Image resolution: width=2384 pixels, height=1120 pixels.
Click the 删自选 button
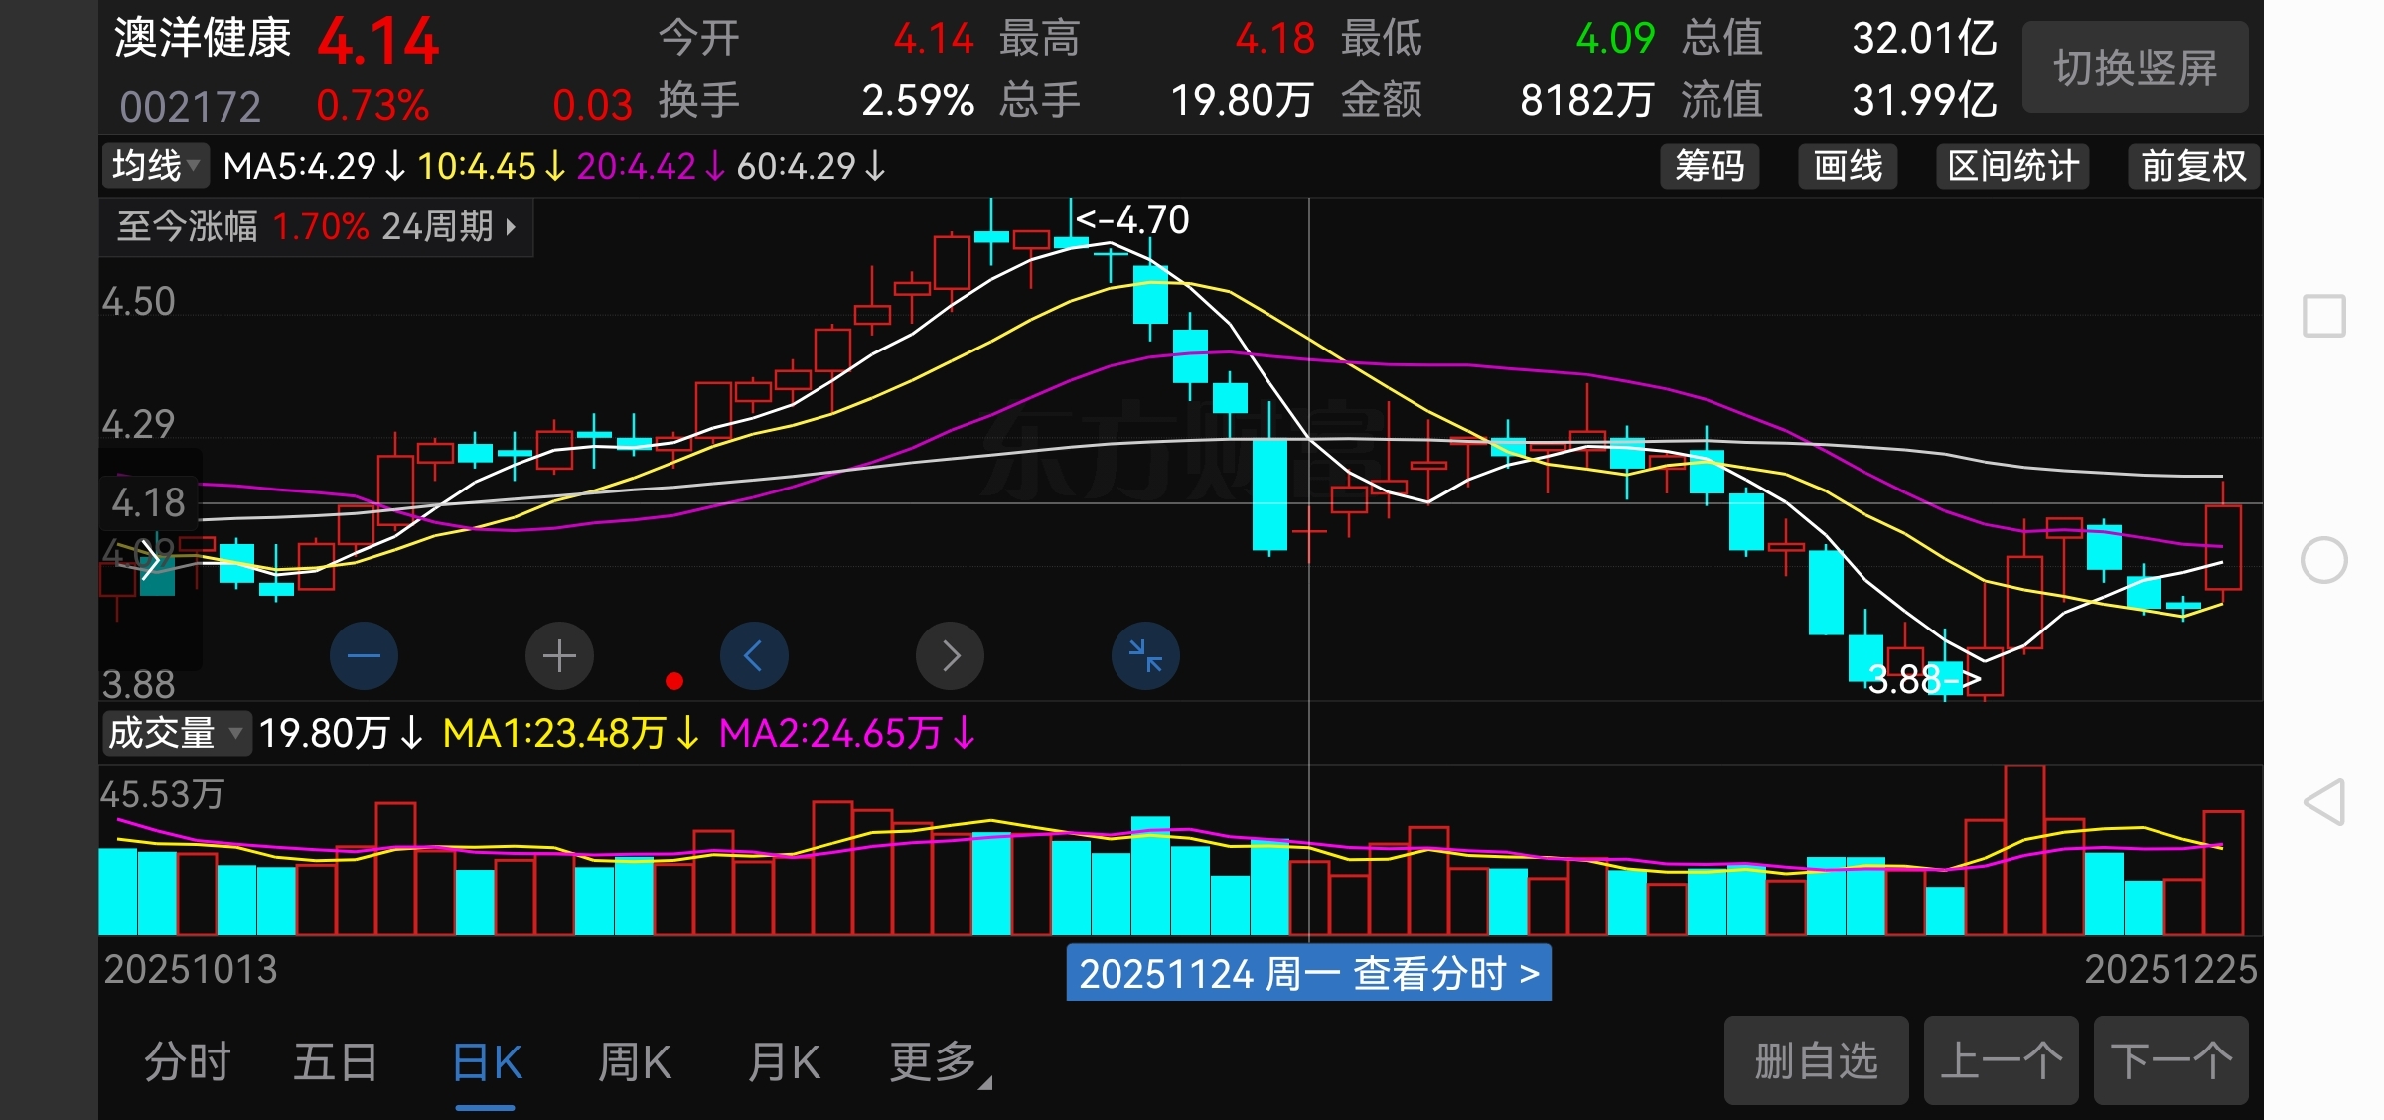[x=1816, y=1060]
